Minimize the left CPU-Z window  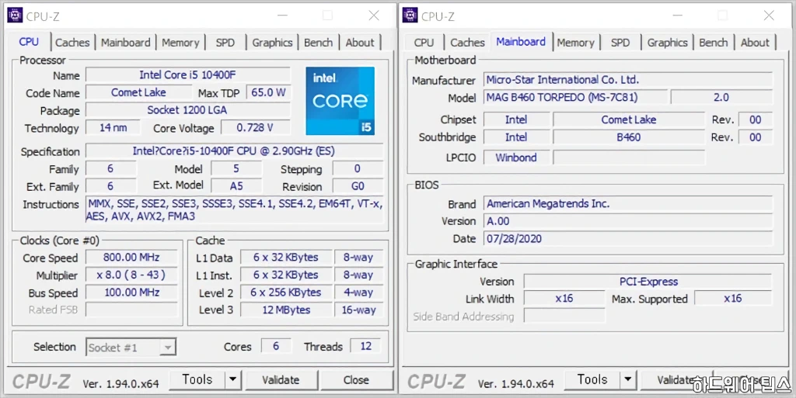(283, 16)
